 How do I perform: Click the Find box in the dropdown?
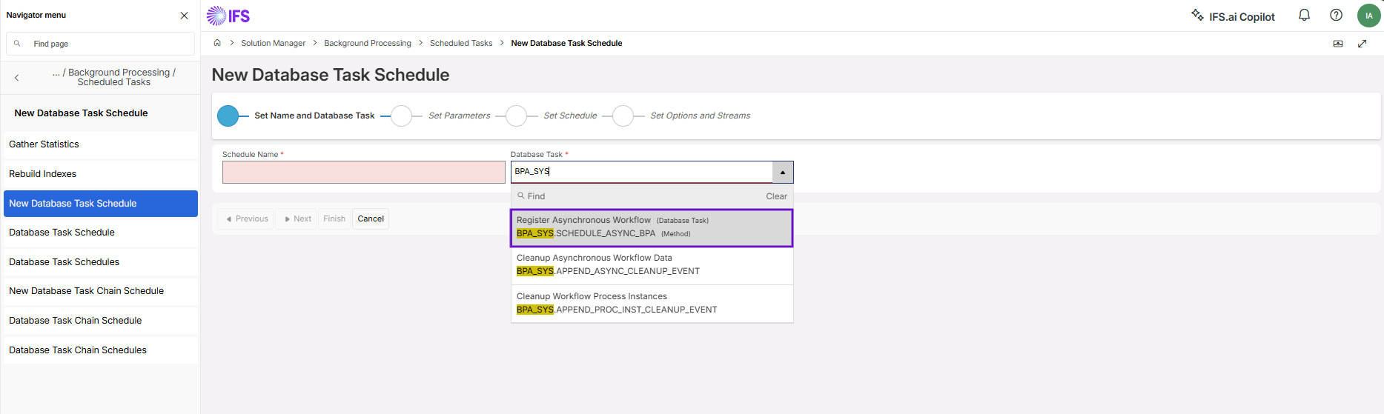click(x=638, y=196)
